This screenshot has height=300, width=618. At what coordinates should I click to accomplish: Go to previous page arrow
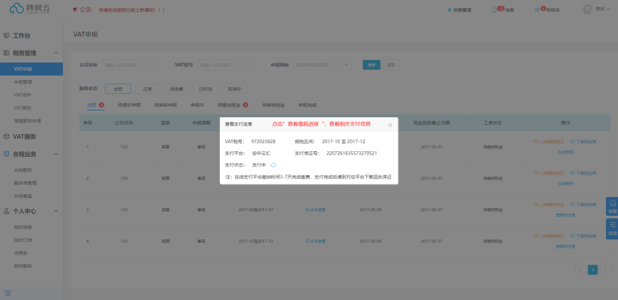coord(580,270)
